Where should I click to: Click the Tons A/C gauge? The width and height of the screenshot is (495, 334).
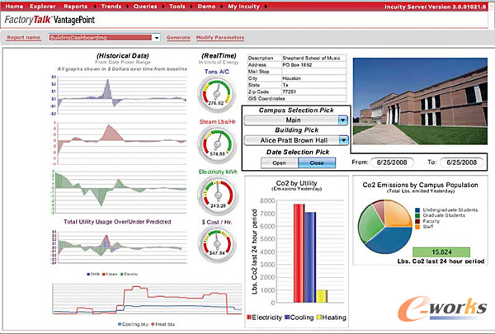click(x=216, y=93)
